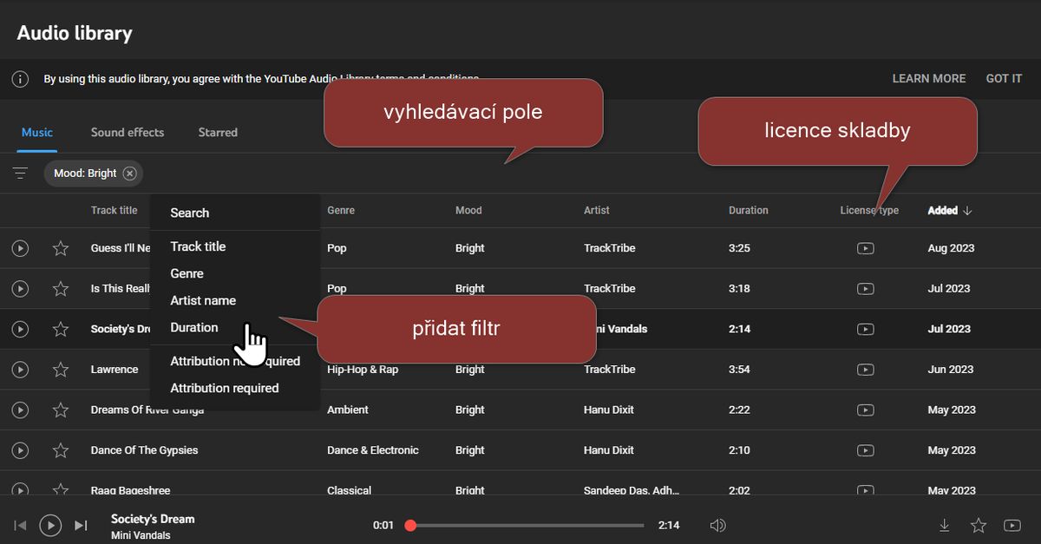Open the license icon in the player bar
The width and height of the screenshot is (1041, 544).
click(x=1012, y=525)
